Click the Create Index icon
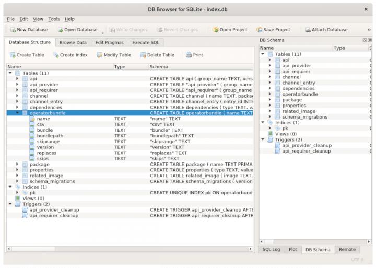 point(56,55)
